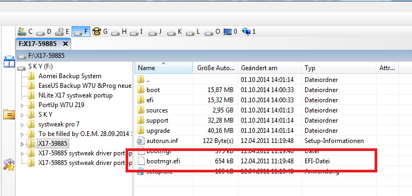Click 654 kB size of bootmgr.efi
This screenshot has width=412, height=196.
pos(224,161)
